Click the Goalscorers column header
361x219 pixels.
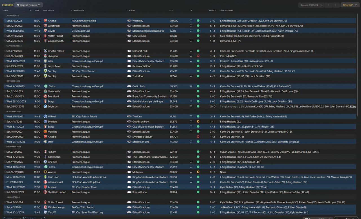click(x=226, y=10)
